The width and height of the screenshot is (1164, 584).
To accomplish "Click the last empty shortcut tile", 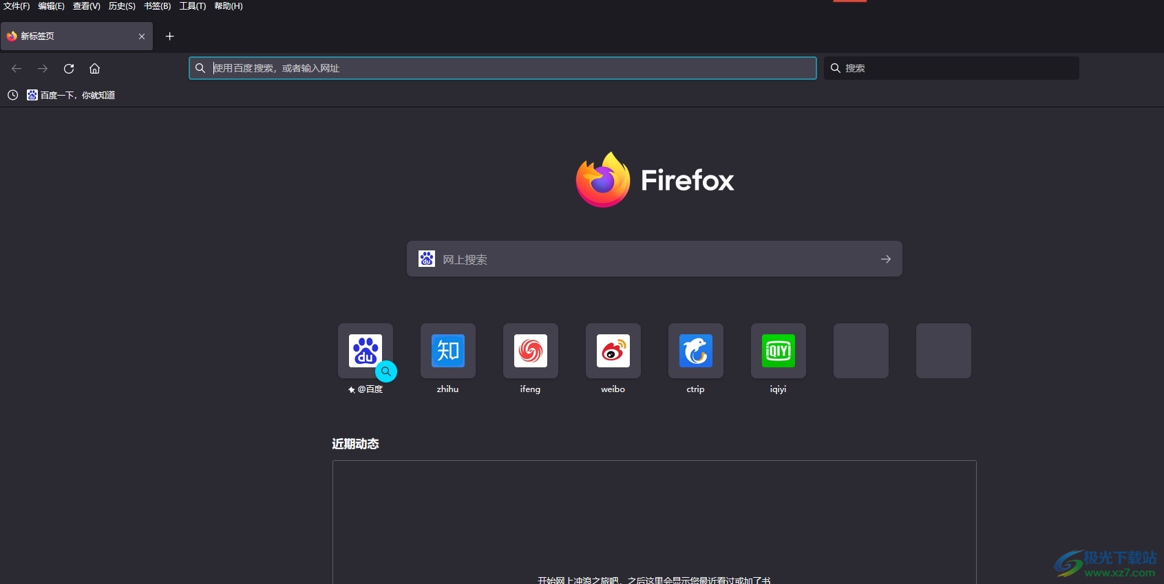I will pos(944,351).
